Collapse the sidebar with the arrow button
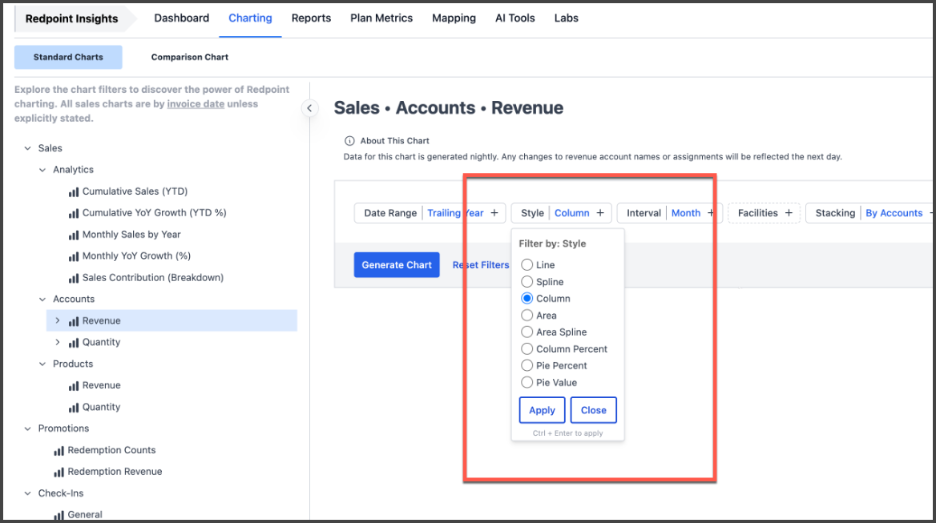Screen dimensions: 936x523 pos(310,108)
